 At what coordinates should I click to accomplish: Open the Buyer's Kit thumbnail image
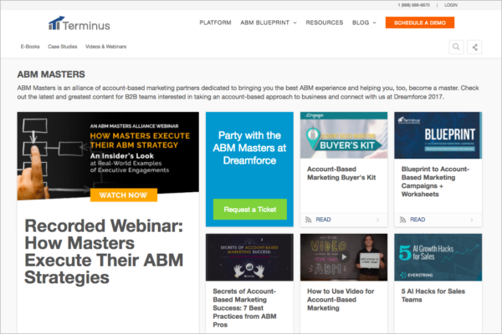344,135
